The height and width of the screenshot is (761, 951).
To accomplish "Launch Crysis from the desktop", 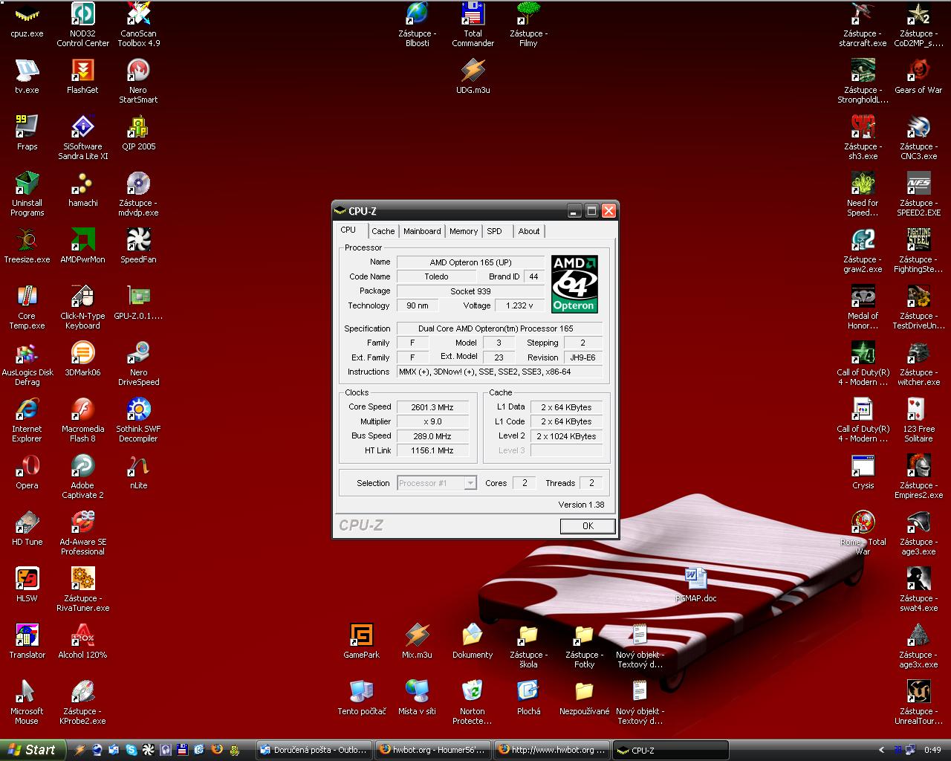I will tap(863, 472).
